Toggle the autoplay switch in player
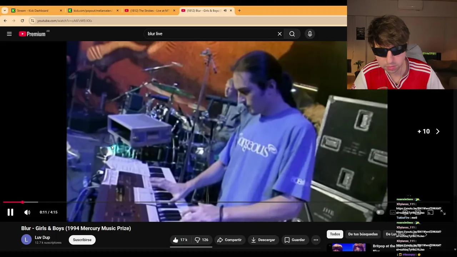The width and height of the screenshot is (457, 257). point(380,212)
